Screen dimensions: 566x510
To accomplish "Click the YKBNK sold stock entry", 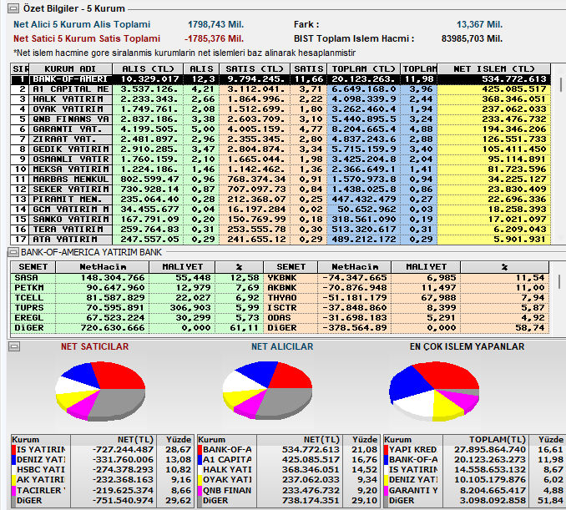I will [407, 278].
